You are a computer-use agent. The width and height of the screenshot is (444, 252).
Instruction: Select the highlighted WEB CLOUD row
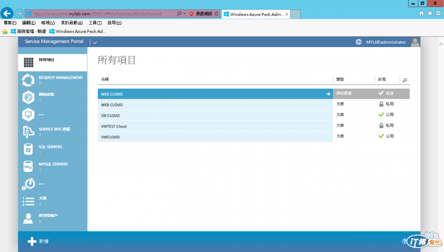(254, 94)
